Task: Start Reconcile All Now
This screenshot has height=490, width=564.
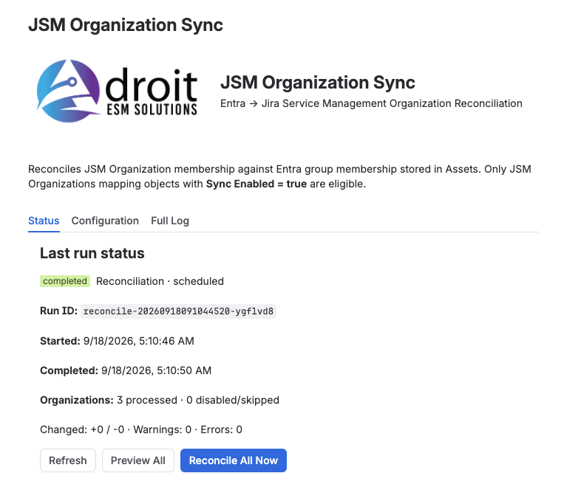Action: [x=234, y=460]
